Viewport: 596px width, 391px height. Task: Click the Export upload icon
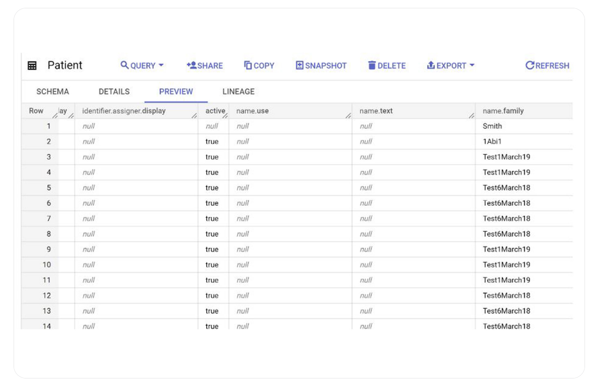tap(431, 65)
